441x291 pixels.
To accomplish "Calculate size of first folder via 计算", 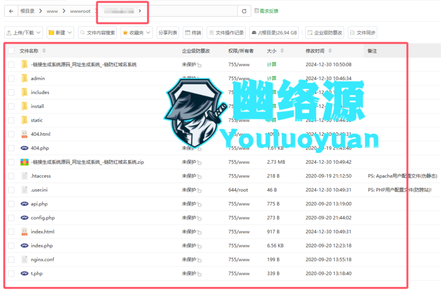I will click(271, 64).
